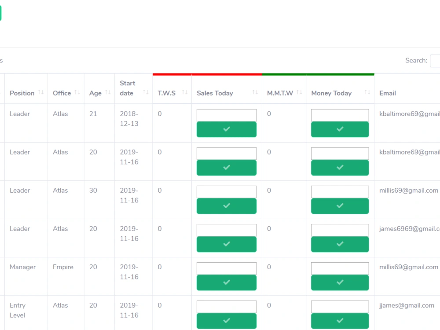Screen dimensions: 440x330
Task: Focus Sales Today input in Entry Level row
Action: 227,307
